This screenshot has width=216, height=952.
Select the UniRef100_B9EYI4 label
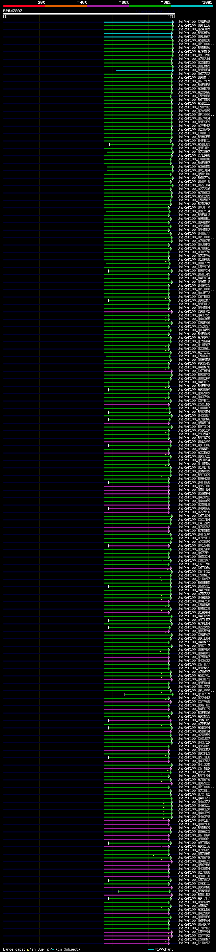coord(193,211)
